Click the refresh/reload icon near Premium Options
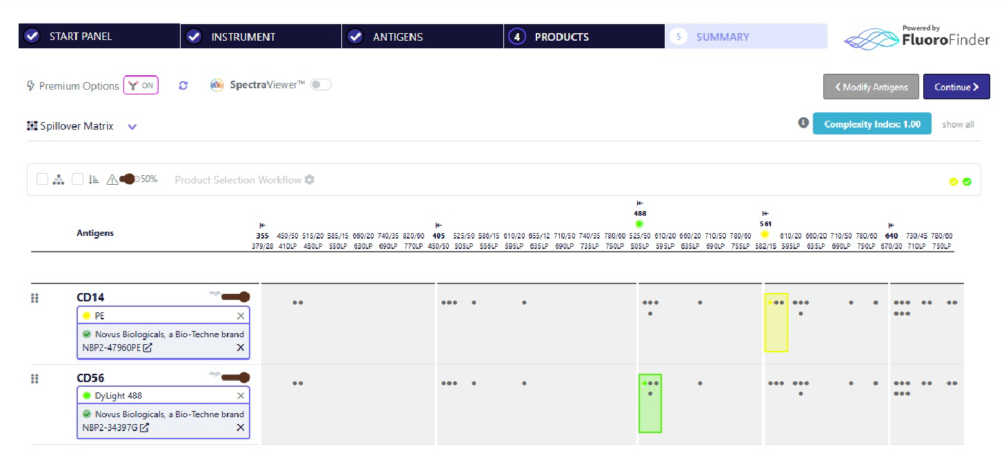The width and height of the screenshot is (1006, 471). click(x=183, y=85)
